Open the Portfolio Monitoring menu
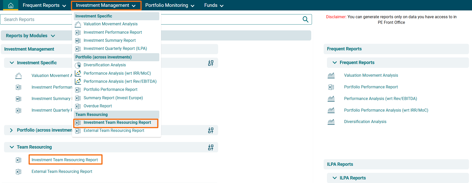Image resolution: width=472 pixels, height=183 pixels. coord(169,5)
